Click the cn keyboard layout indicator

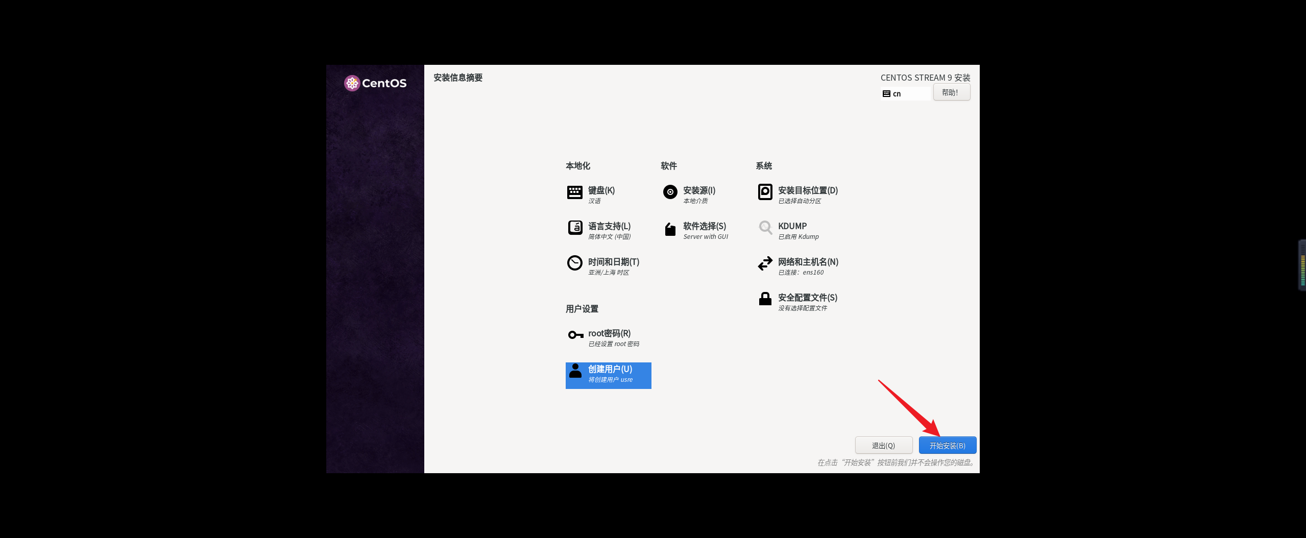click(x=905, y=94)
